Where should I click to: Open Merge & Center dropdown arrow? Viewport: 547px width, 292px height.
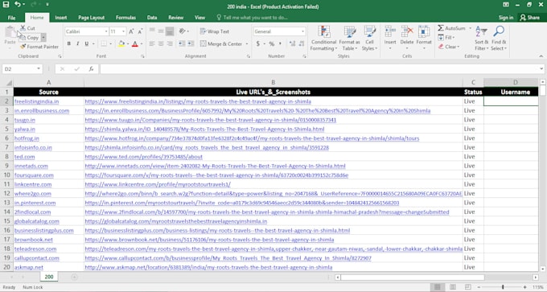click(x=247, y=44)
